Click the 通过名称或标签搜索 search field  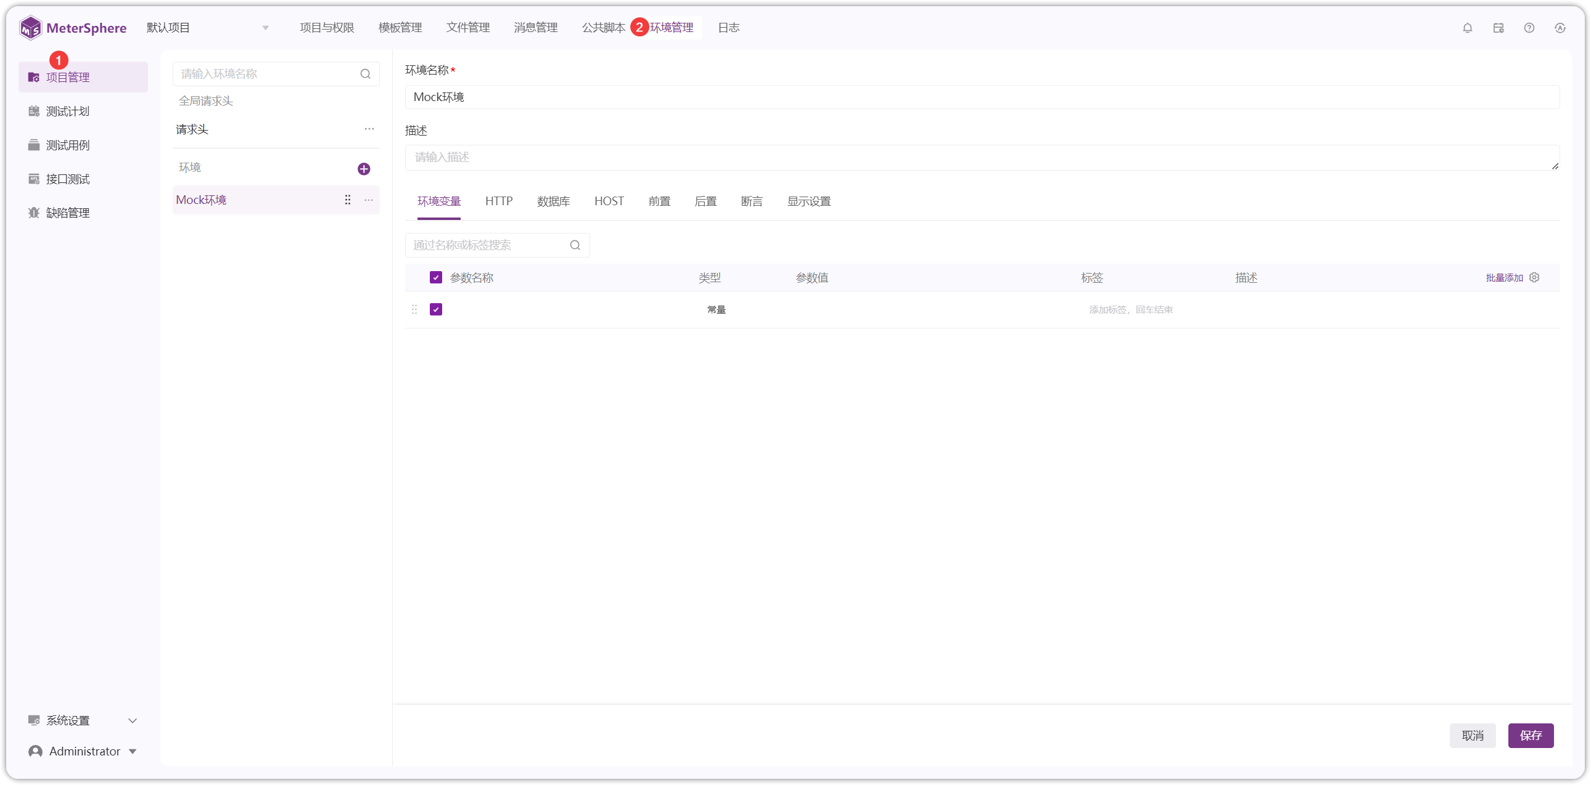pos(497,245)
